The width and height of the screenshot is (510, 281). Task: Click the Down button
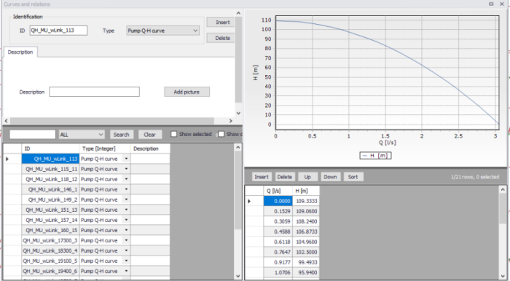[331, 177]
